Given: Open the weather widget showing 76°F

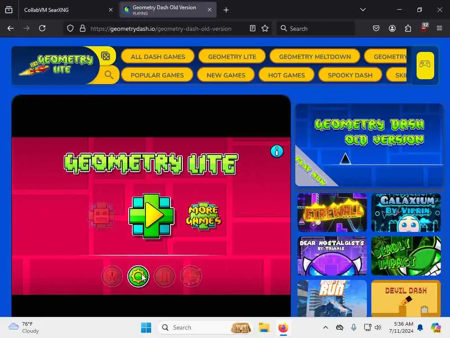Looking at the screenshot, I should tap(24, 327).
